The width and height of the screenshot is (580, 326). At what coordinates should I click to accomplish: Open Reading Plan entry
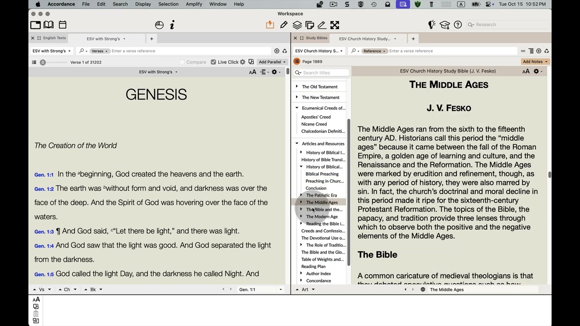coord(313,266)
